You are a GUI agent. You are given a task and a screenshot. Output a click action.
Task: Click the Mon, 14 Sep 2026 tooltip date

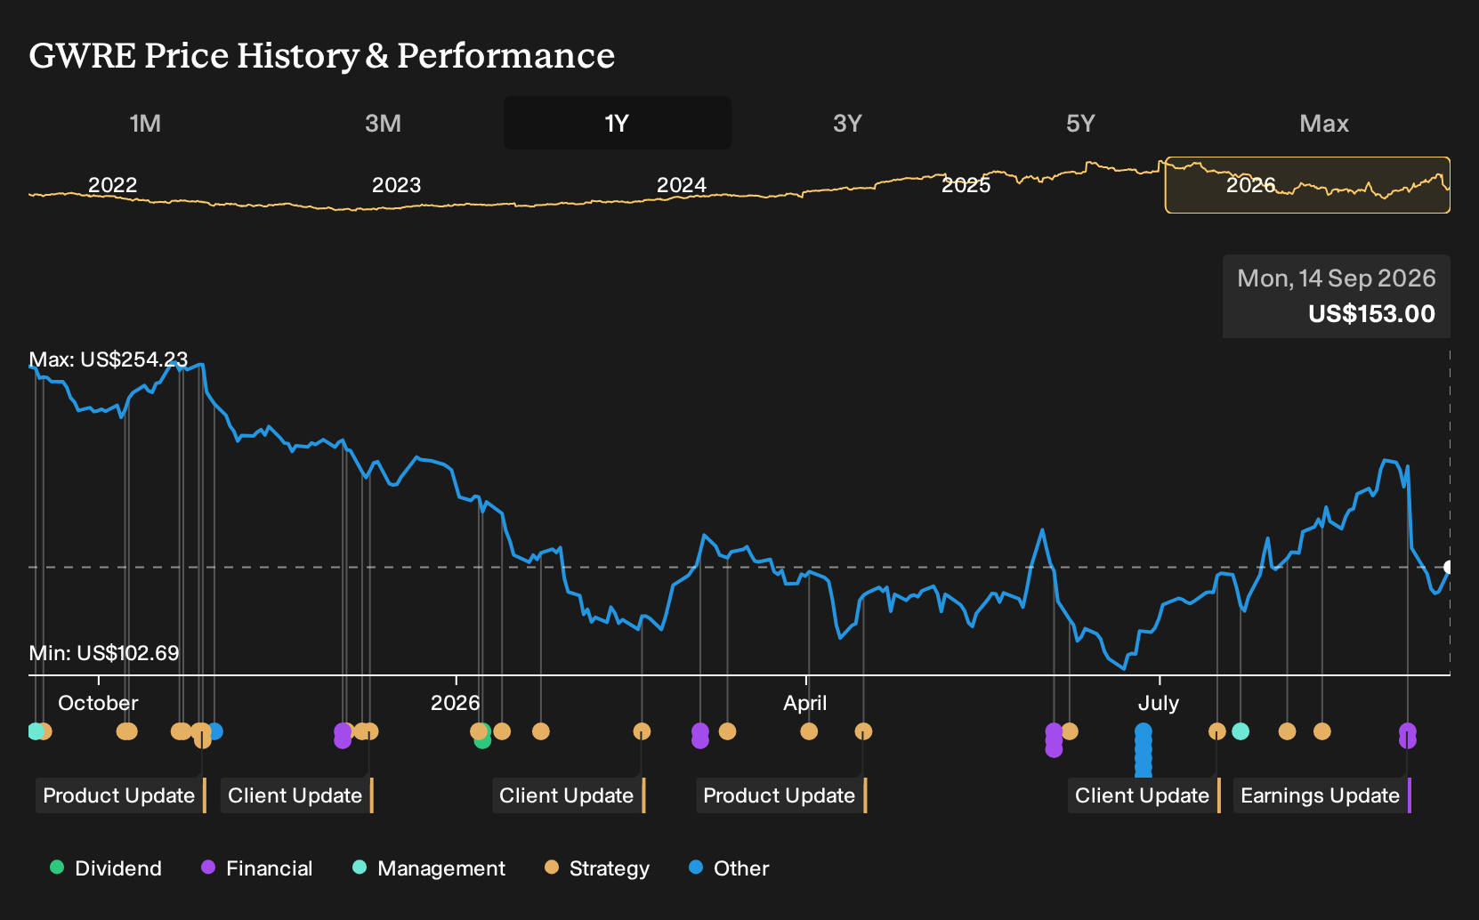tap(1336, 278)
